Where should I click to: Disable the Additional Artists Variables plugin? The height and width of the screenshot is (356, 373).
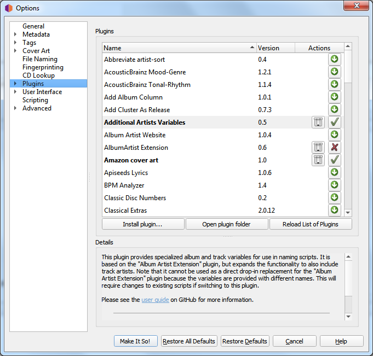tap(334, 122)
